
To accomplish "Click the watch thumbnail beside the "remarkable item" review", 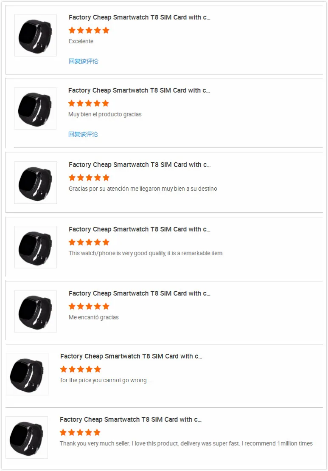I will coord(36,247).
